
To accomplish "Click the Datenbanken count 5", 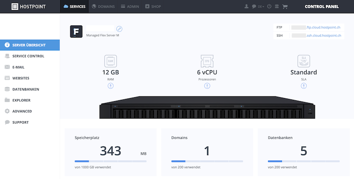I will [304, 151].
